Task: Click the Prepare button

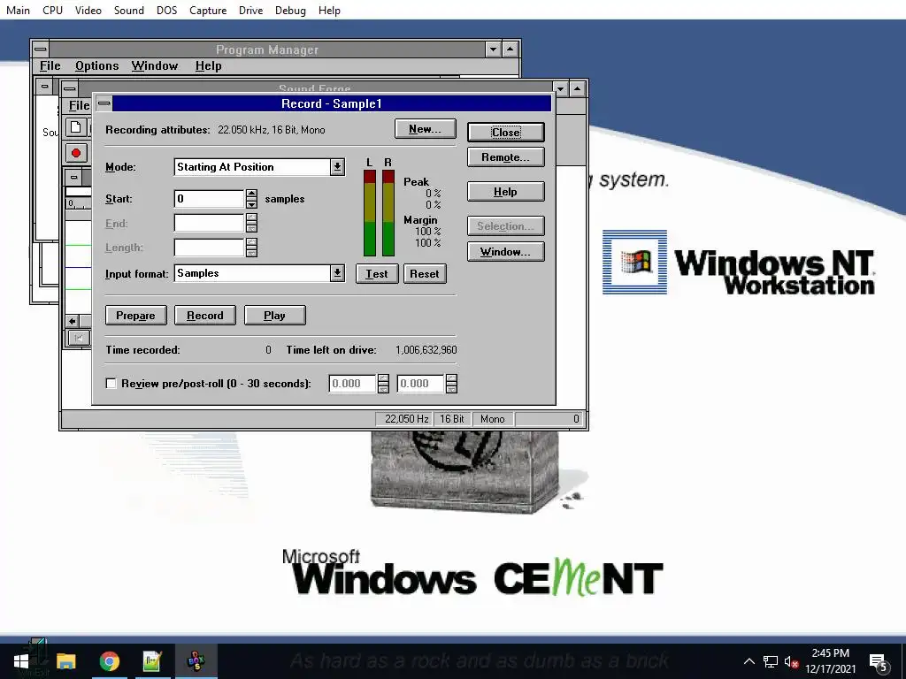Action: (x=135, y=316)
